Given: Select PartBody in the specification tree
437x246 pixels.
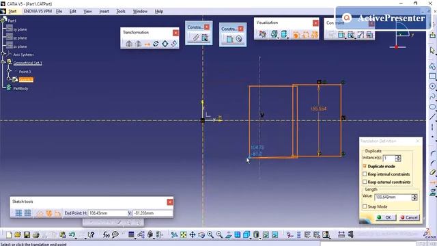Looking at the screenshot, I should tap(20, 89).
